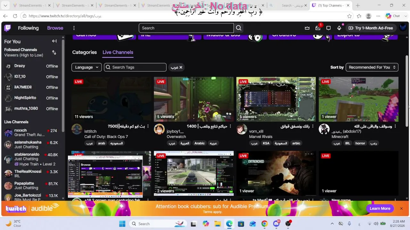Open the Minecraft category link
Image resolution: width=410 pixels, height=230 pixels.
340,137
